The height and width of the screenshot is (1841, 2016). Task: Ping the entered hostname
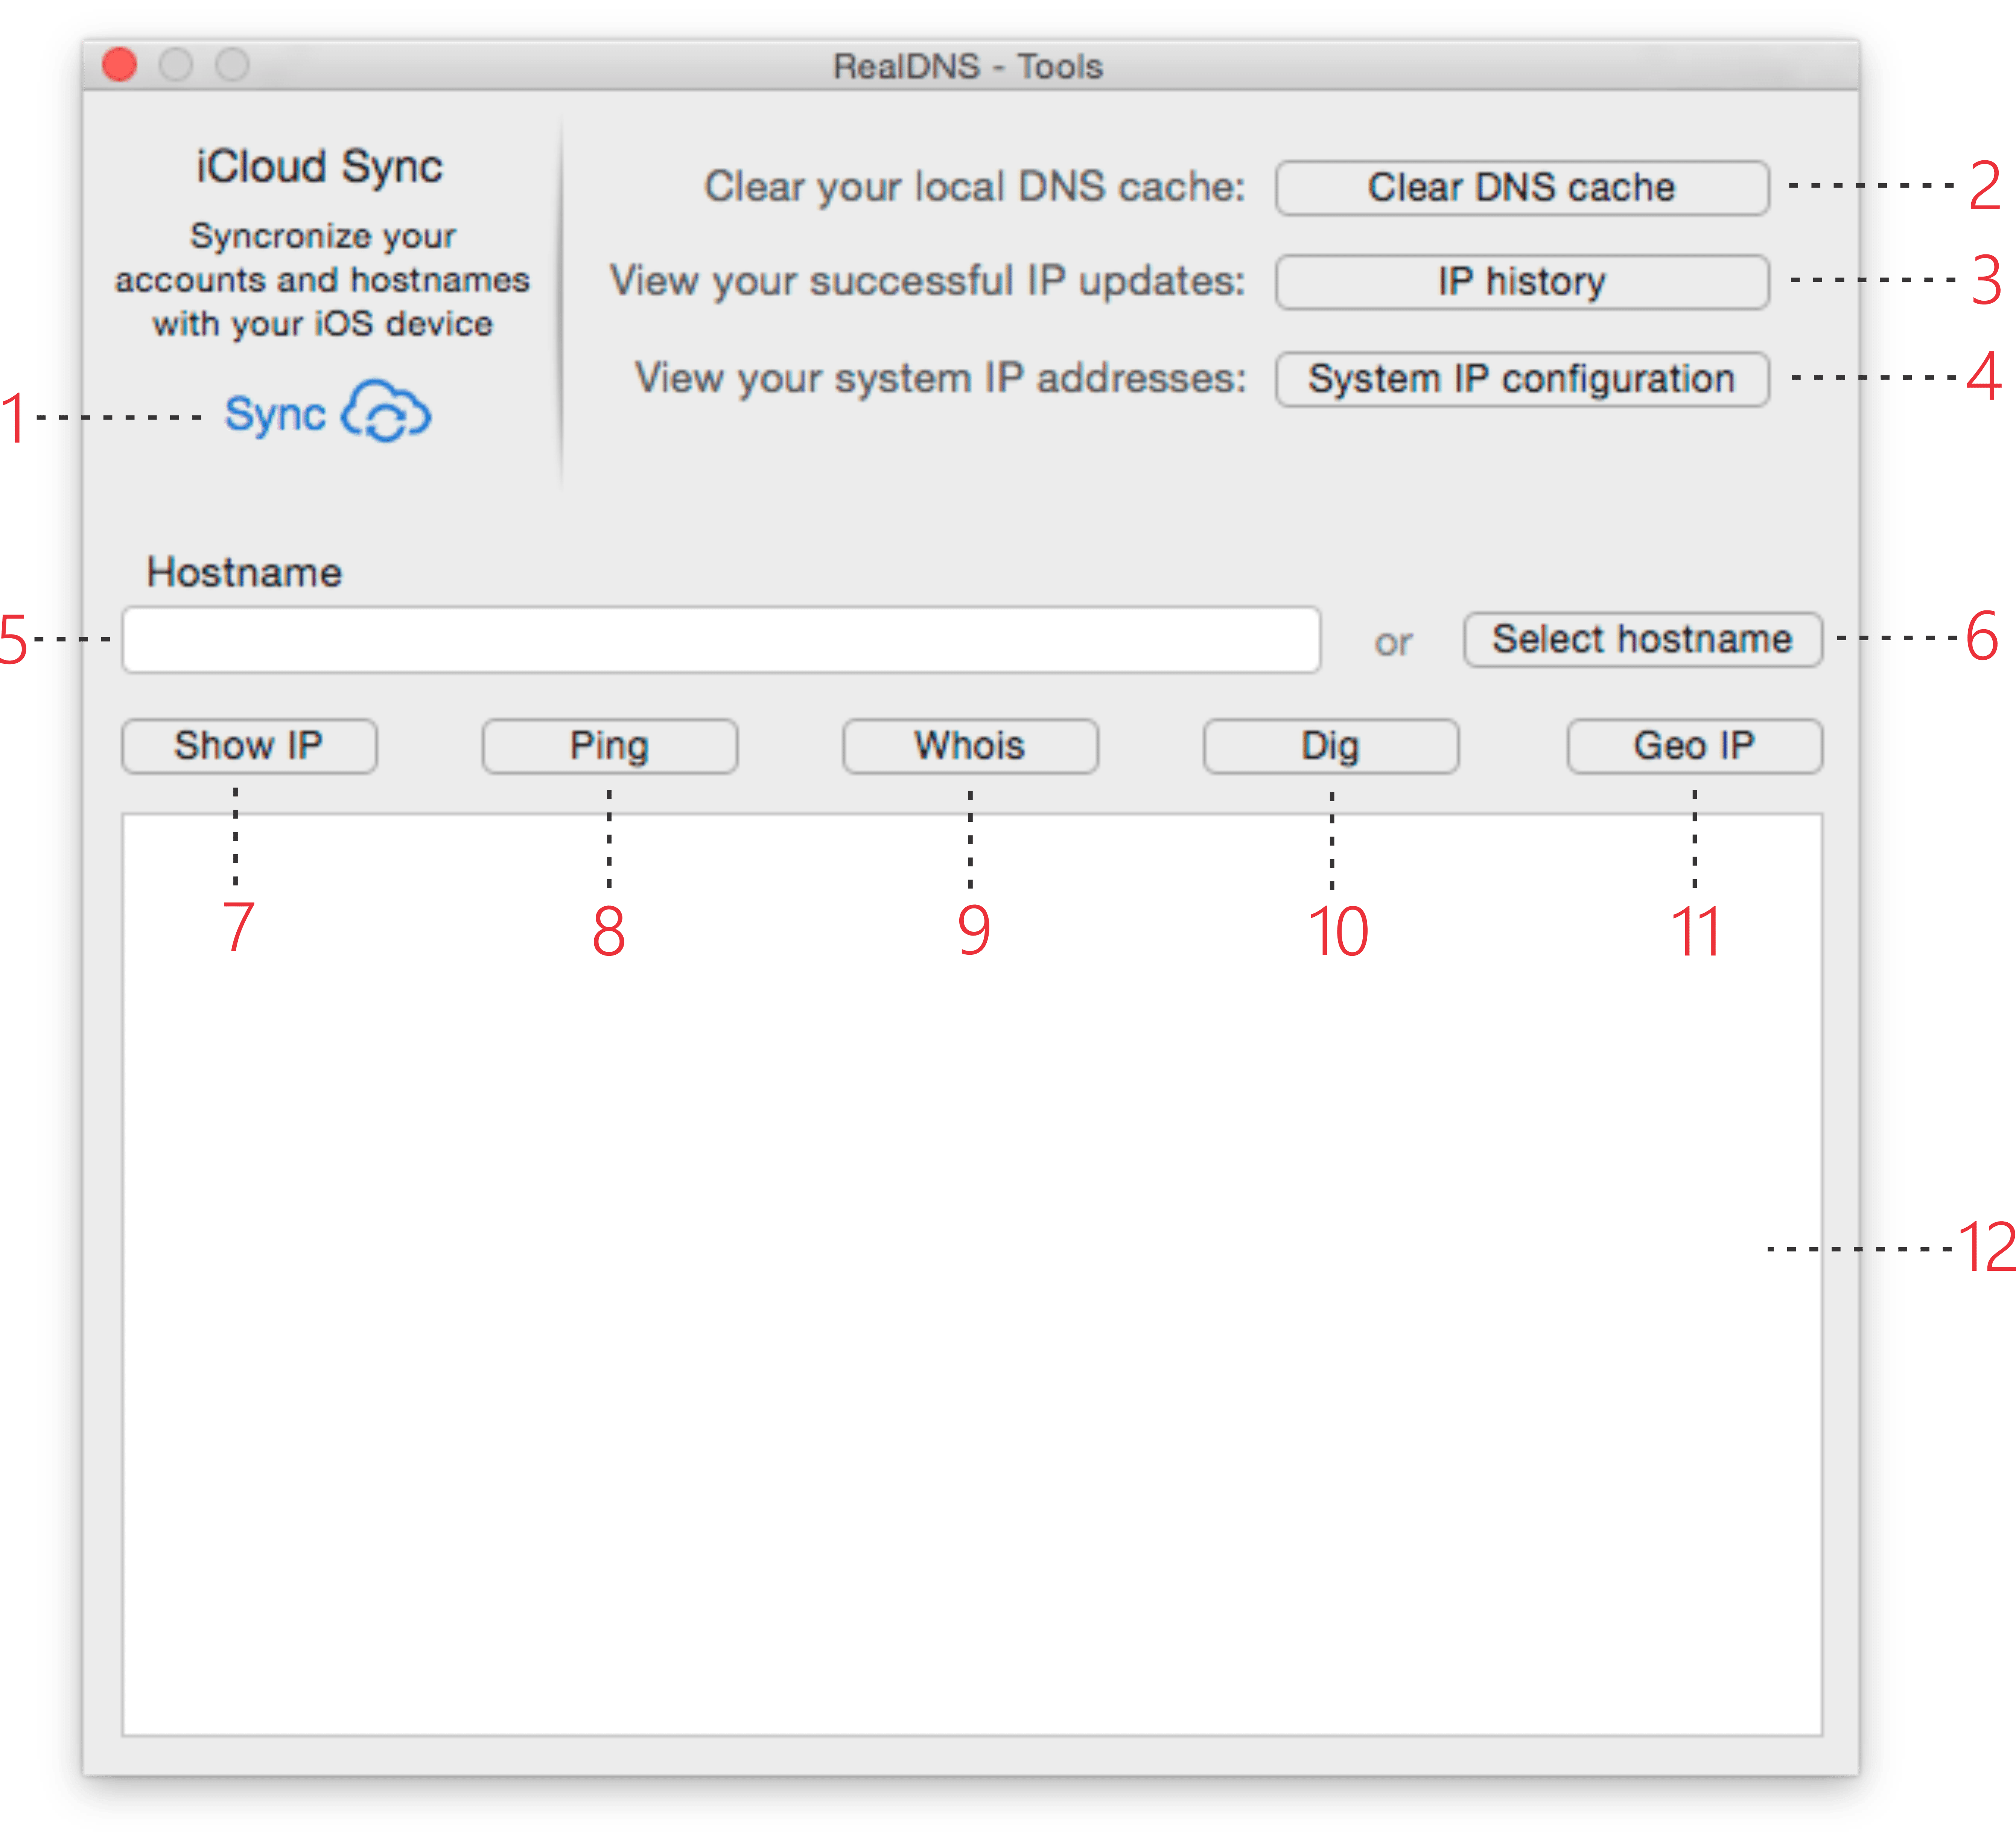point(610,746)
